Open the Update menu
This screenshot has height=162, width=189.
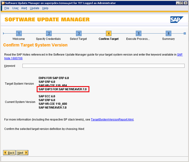tap(34, 8)
